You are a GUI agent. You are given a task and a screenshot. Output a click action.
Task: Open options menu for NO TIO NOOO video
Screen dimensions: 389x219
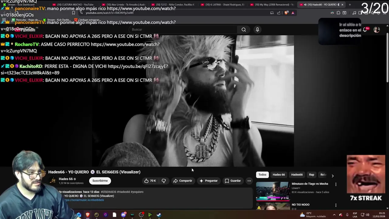[x=336, y=205]
